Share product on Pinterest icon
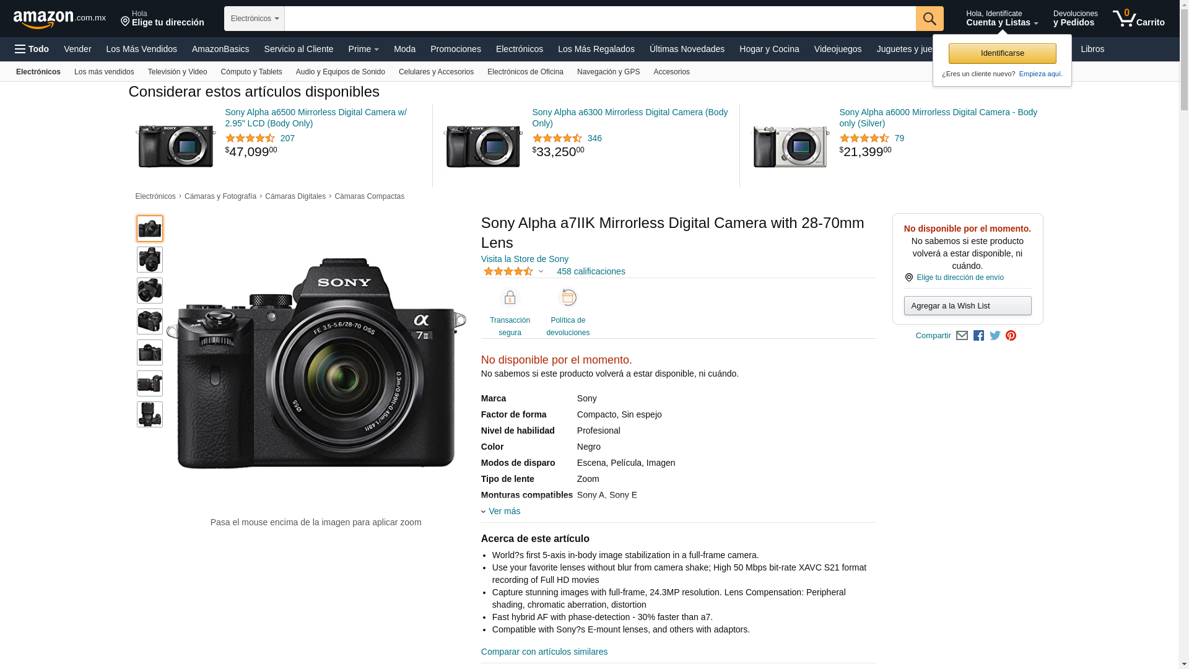1189x669 pixels. (x=1011, y=336)
